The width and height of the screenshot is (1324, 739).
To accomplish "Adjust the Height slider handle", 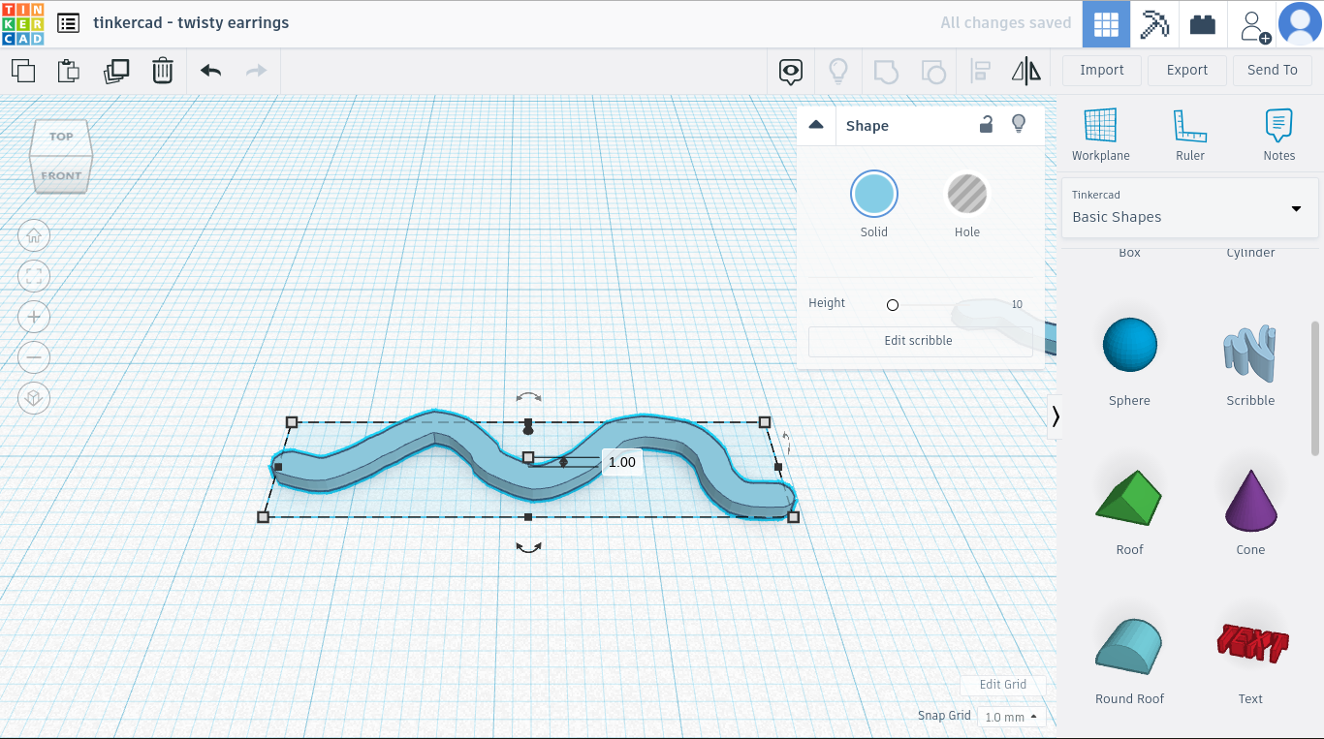I will pyautogui.click(x=893, y=305).
